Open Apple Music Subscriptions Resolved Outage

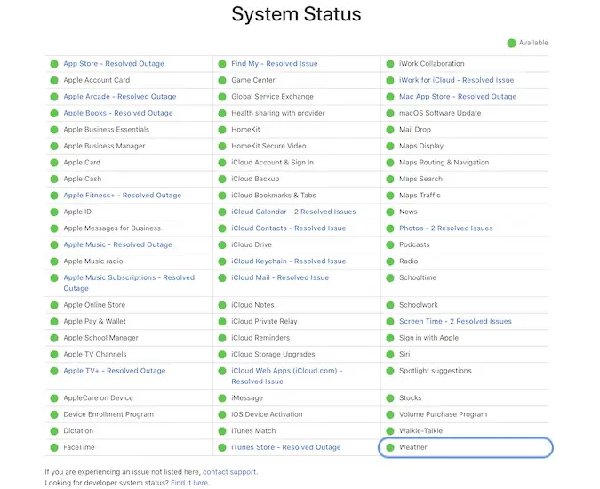[128, 277]
